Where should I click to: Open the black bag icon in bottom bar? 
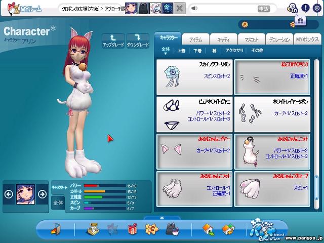(173, 229)
